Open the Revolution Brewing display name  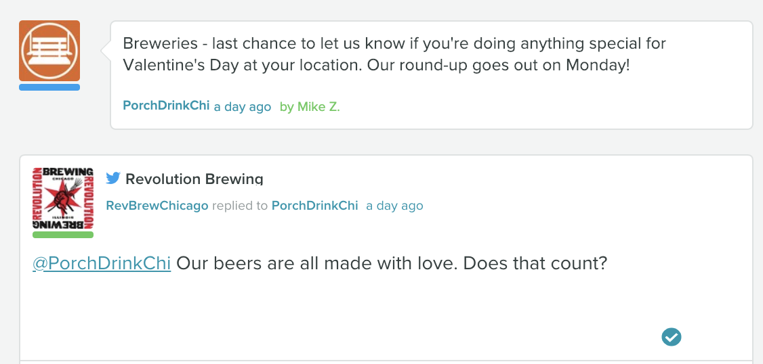click(194, 179)
